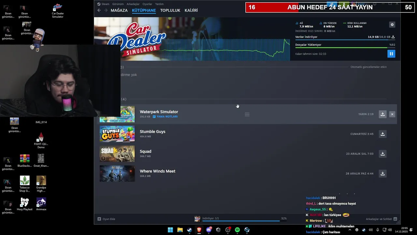Open Windows Start menu
417x235 pixels.
pyautogui.click(x=170, y=230)
